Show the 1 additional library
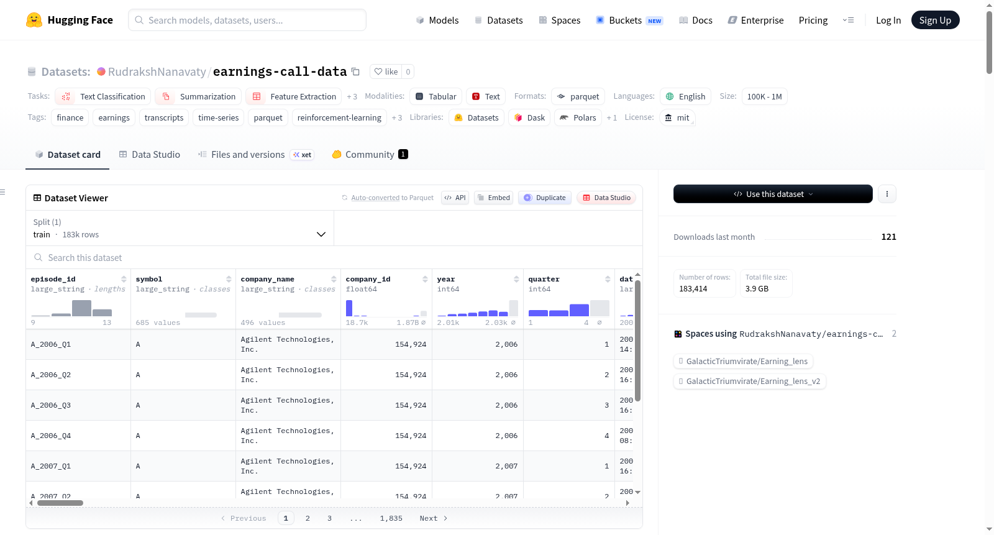Viewport: 994px width, 535px height. point(612,117)
